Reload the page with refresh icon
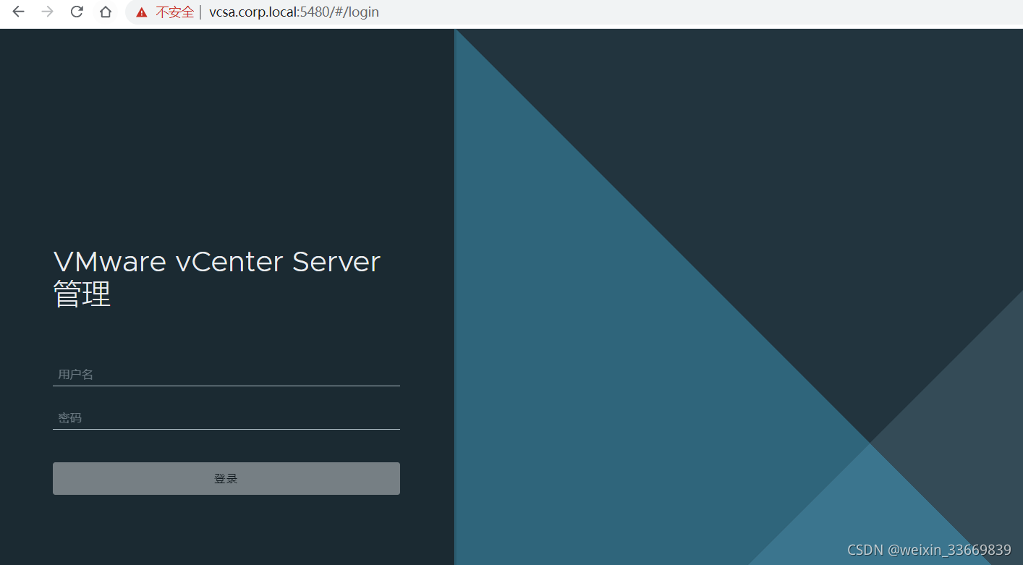 pos(77,12)
